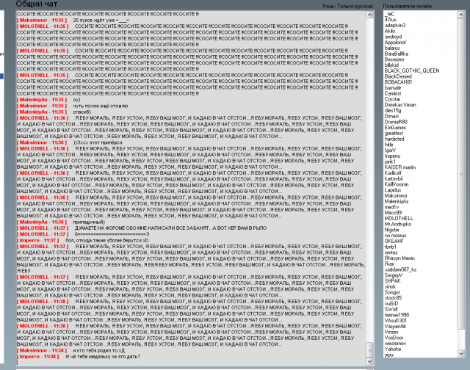Select VooDoor in the users list

coord(394,338)
